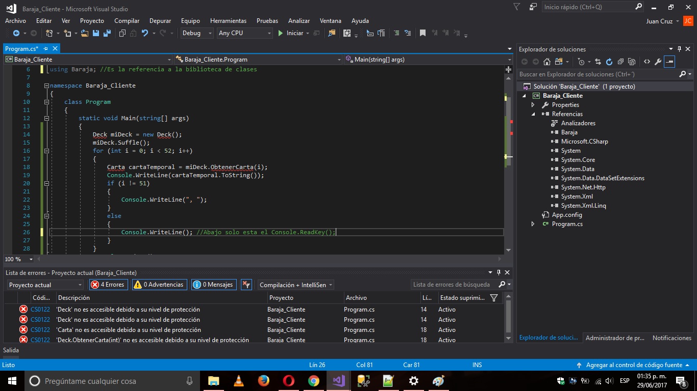Open File Explorer from the taskbar

click(213, 381)
